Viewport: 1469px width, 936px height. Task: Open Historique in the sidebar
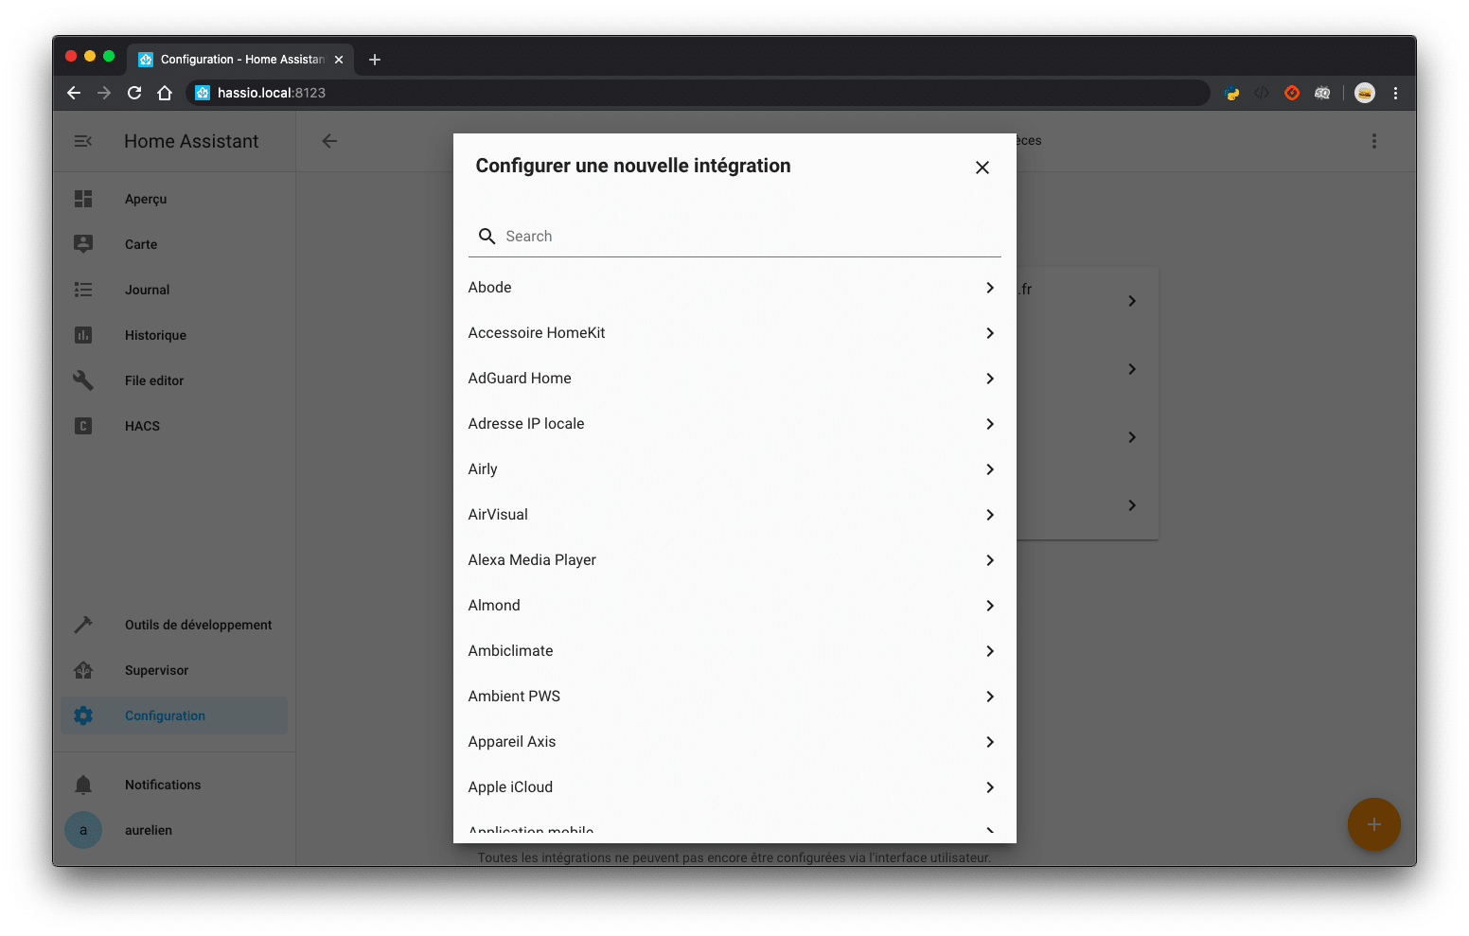tap(174, 335)
